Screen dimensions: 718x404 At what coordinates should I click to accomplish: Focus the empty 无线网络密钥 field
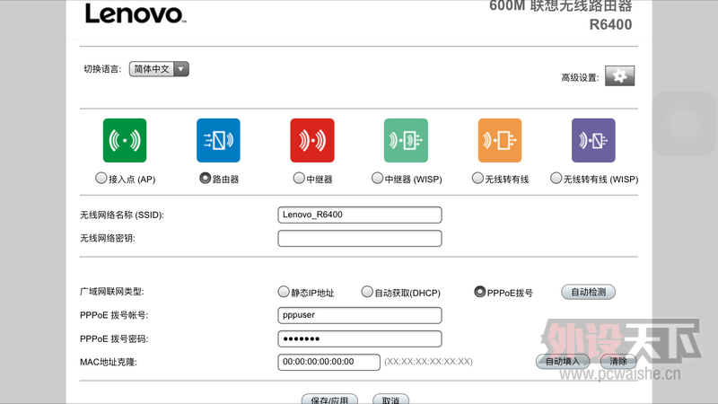[x=360, y=239]
